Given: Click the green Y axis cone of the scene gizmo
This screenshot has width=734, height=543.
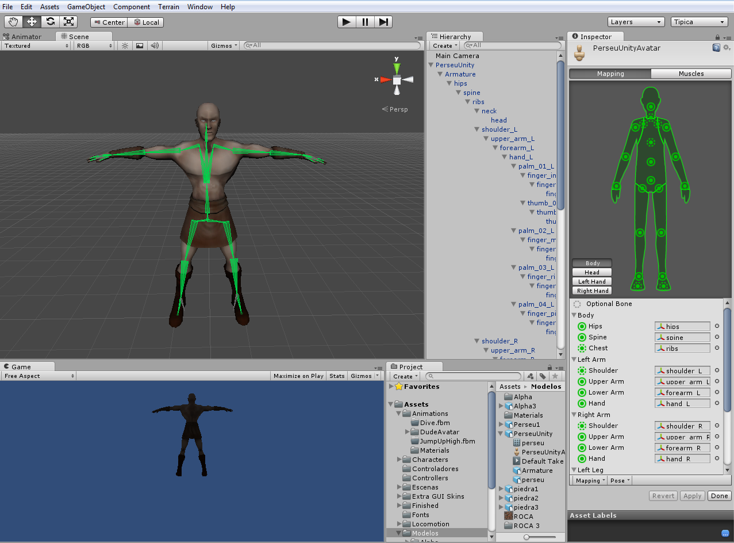Looking at the screenshot, I should (x=397, y=68).
